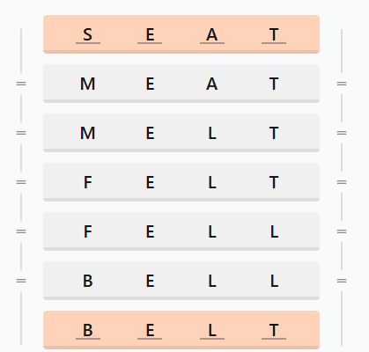Select the letter M in the MELT row
The width and height of the screenshot is (369, 352).
88,134
